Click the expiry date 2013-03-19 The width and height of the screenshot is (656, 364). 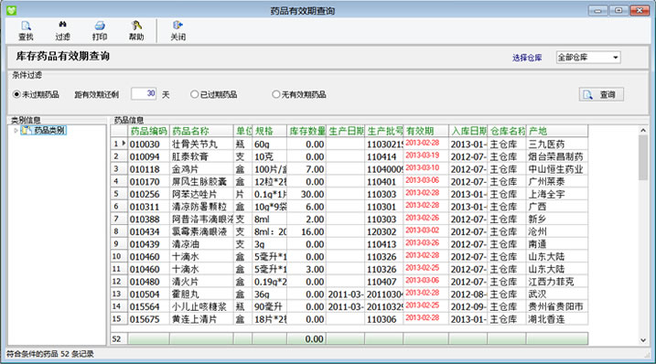click(x=426, y=156)
